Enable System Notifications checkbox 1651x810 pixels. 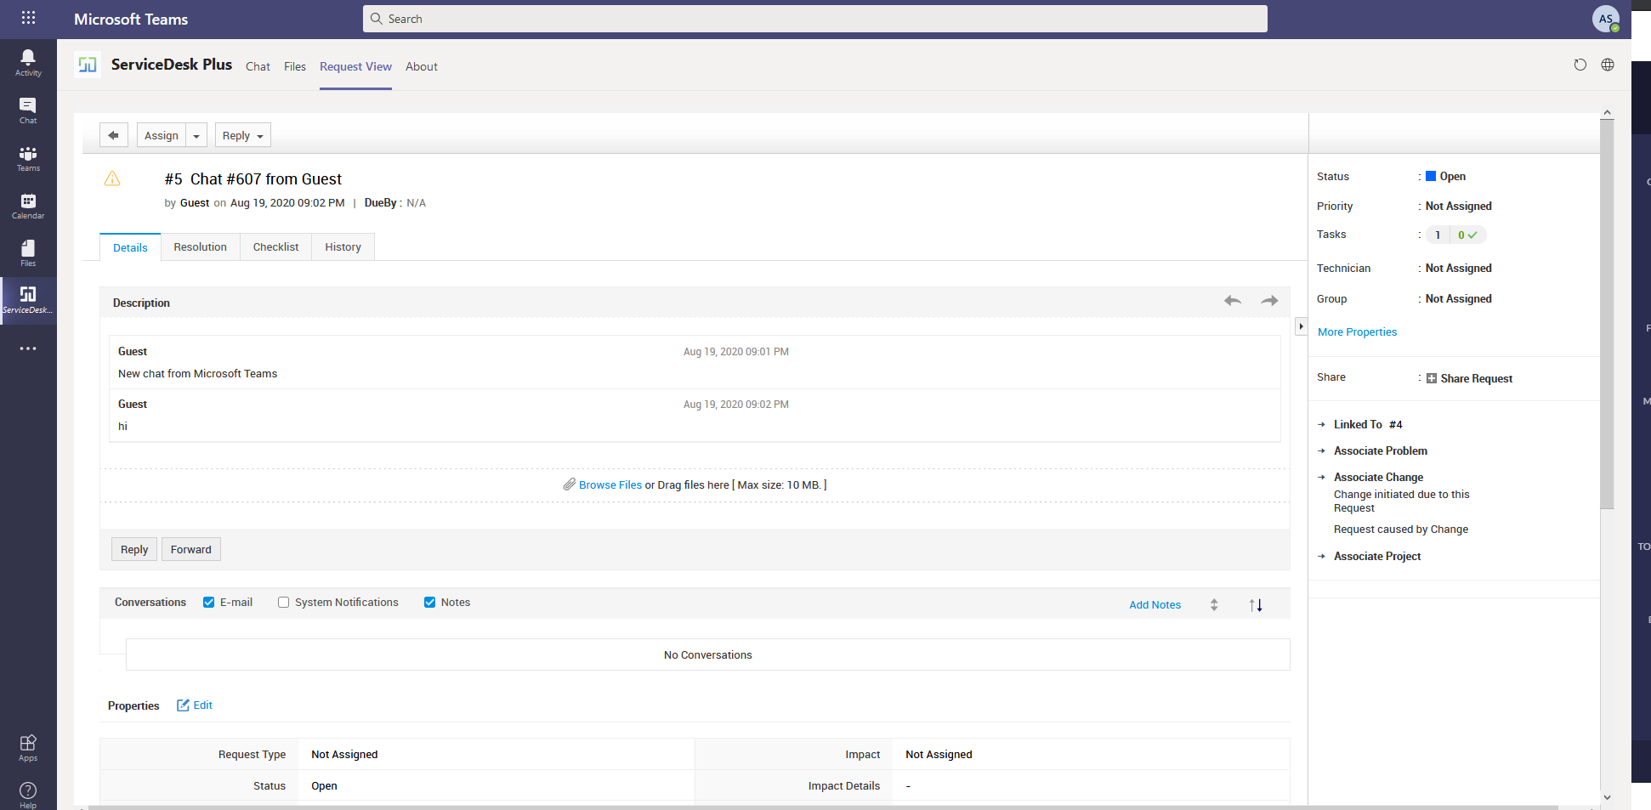click(283, 603)
